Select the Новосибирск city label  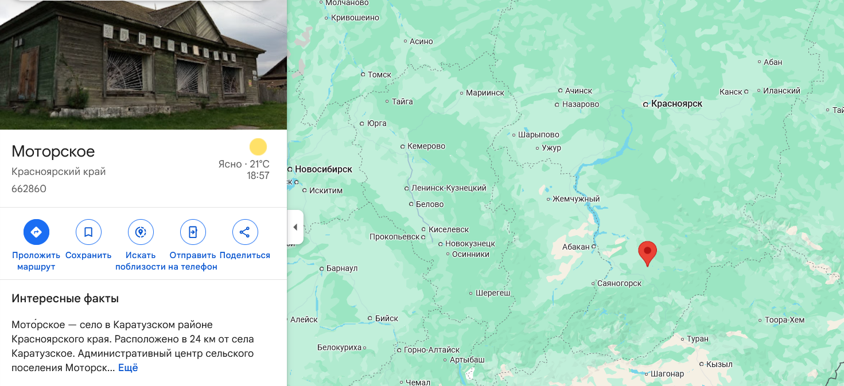[x=324, y=169]
